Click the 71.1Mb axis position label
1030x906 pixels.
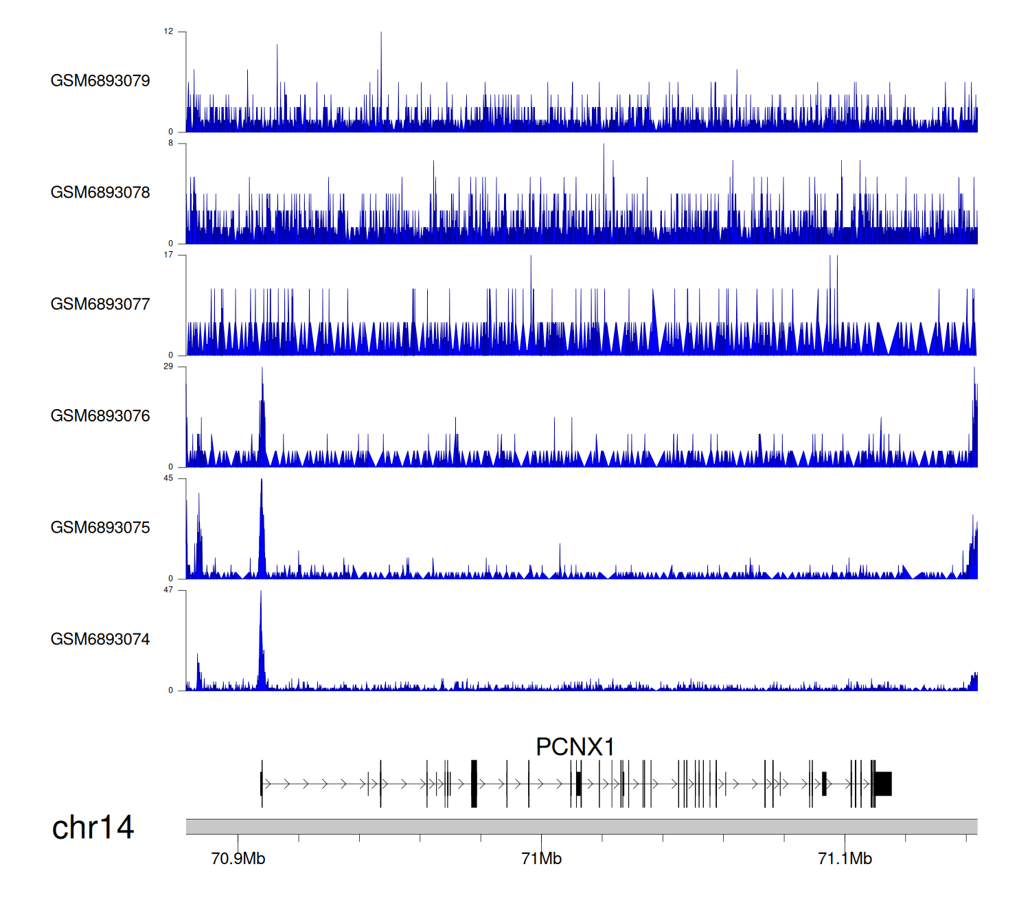click(845, 859)
